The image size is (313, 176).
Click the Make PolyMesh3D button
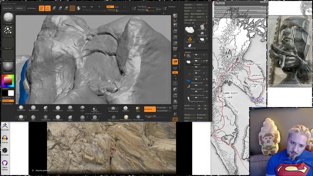tap(199, 14)
